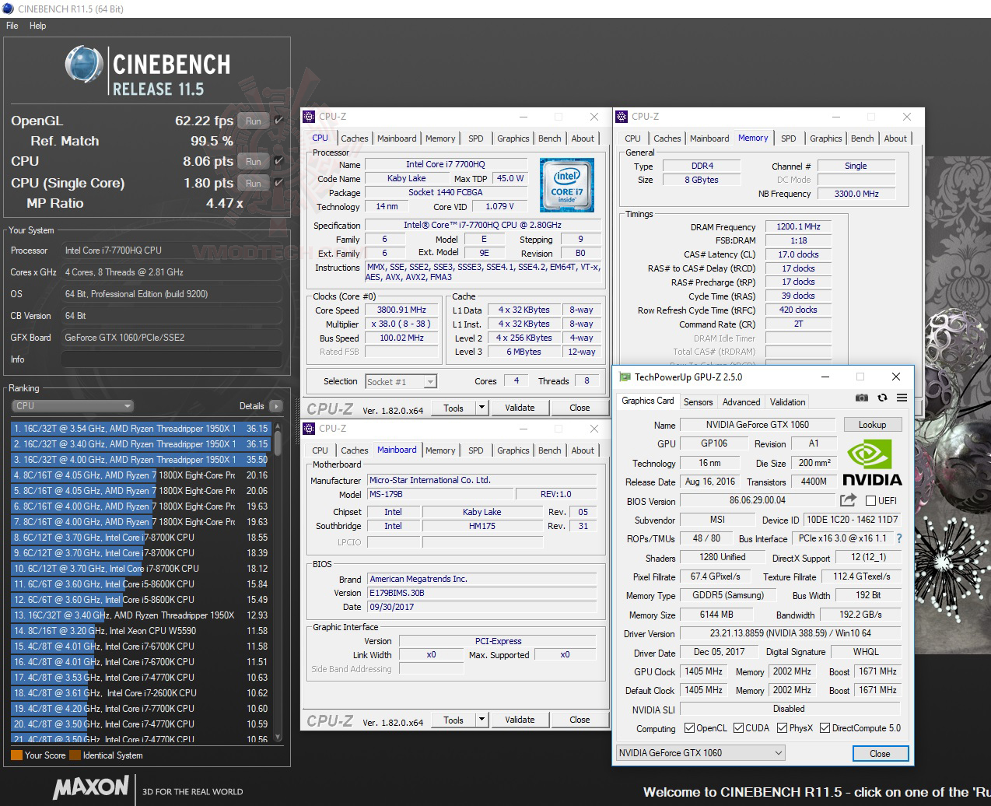The image size is (991, 806).
Task: Click the Ranking Details arrow icon
Action: (x=275, y=406)
